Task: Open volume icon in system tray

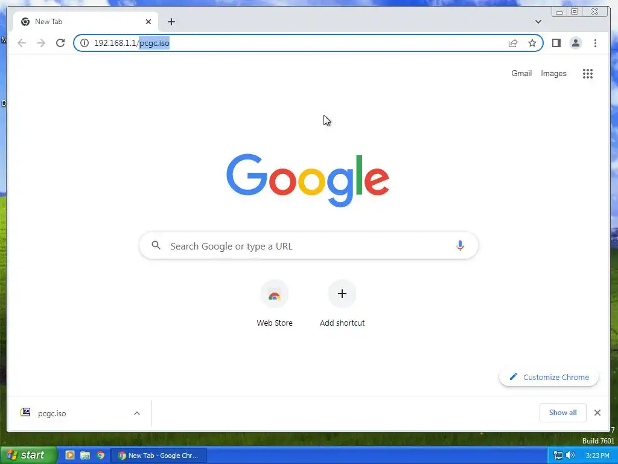Action: pos(570,456)
